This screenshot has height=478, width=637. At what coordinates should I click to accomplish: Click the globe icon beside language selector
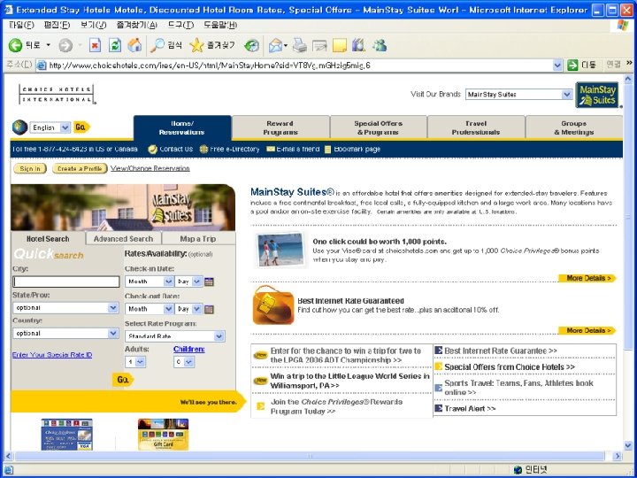(19, 127)
